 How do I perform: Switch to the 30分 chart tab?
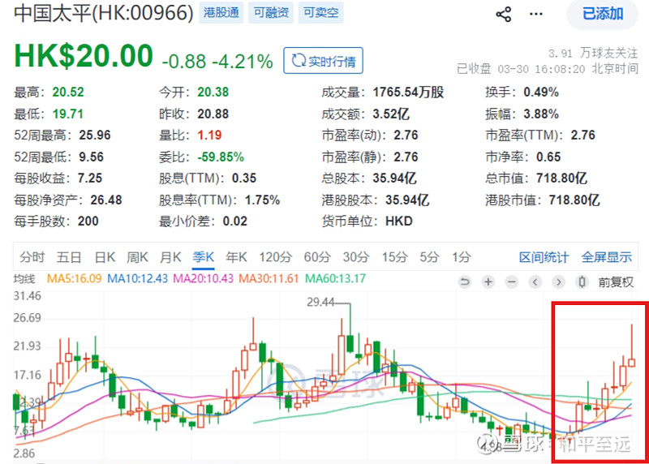(x=356, y=257)
